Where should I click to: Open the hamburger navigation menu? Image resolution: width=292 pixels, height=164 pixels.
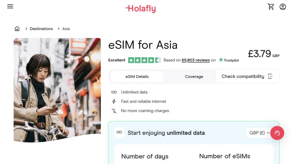[x=10, y=6]
